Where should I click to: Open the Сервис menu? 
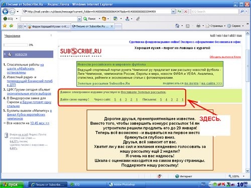coord(235,26)
